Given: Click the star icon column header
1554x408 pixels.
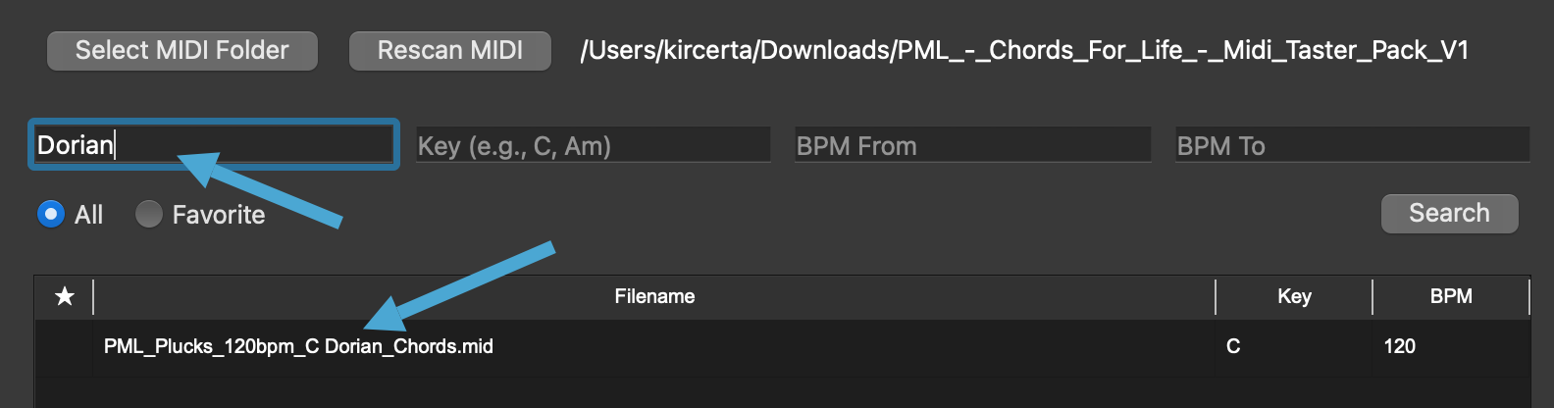Looking at the screenshot, I should (65, 296).
